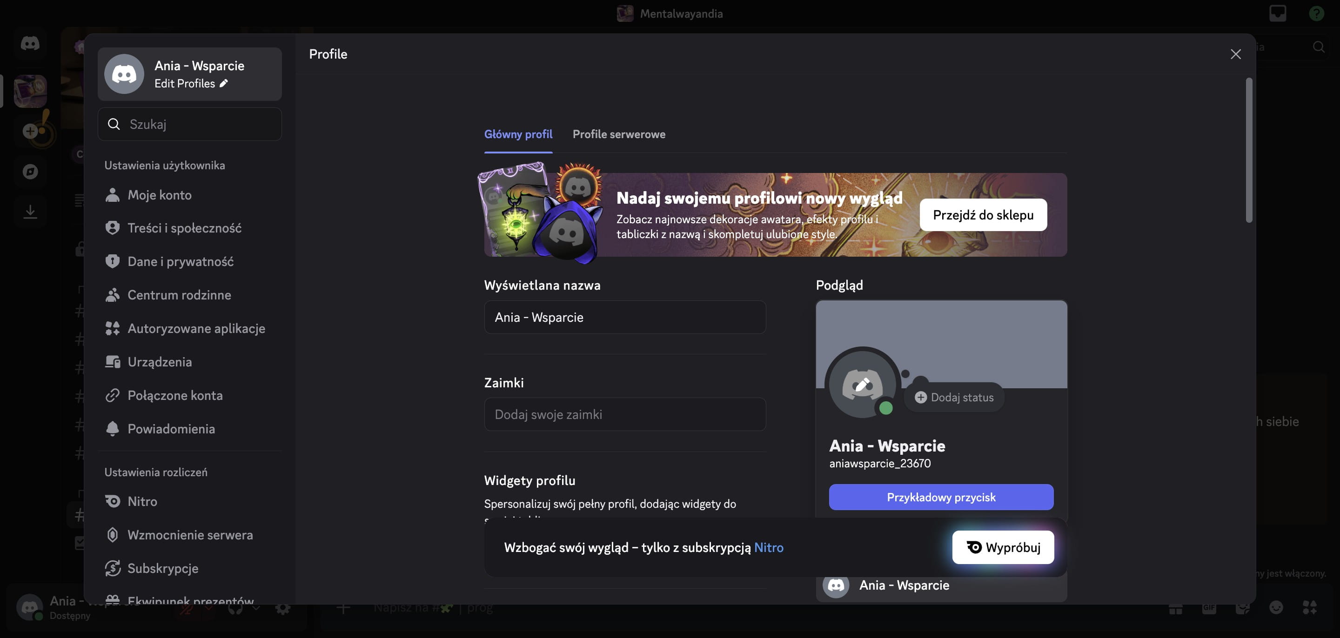
Task: Open the inbox icon at top right
Action: tap(1278, 13)
